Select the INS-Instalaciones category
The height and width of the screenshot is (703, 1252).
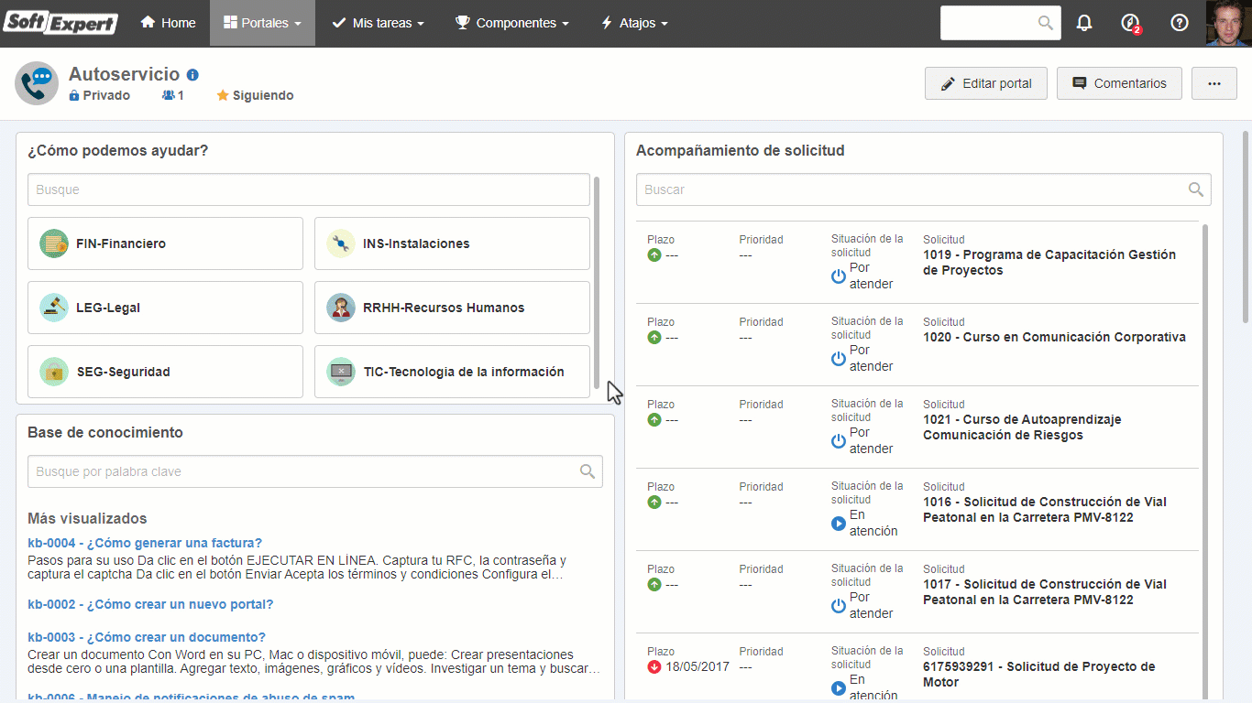pos(452,243)
